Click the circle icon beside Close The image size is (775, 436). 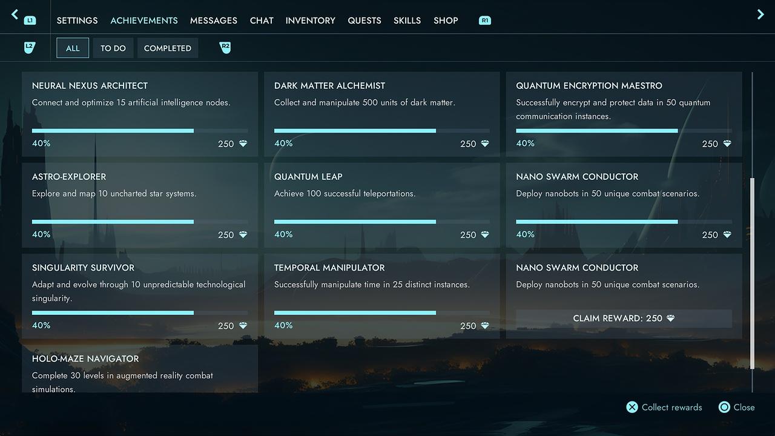(x=724, y=408)
